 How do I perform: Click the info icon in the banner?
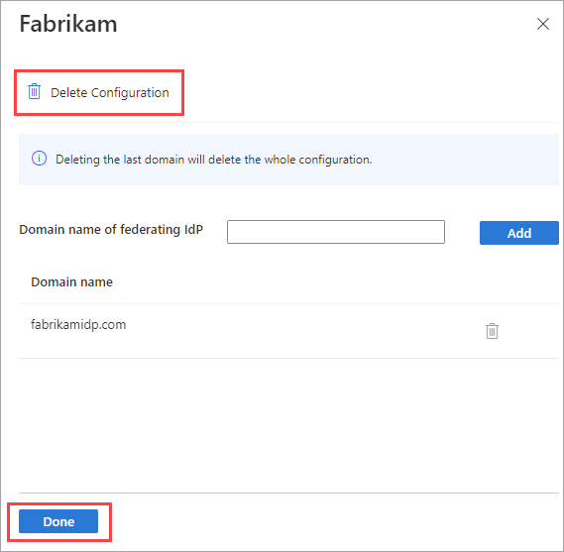point(39,159)
